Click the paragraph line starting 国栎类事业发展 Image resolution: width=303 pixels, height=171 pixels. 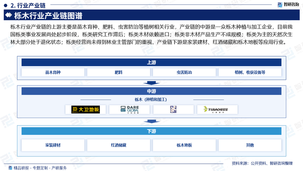151,34
